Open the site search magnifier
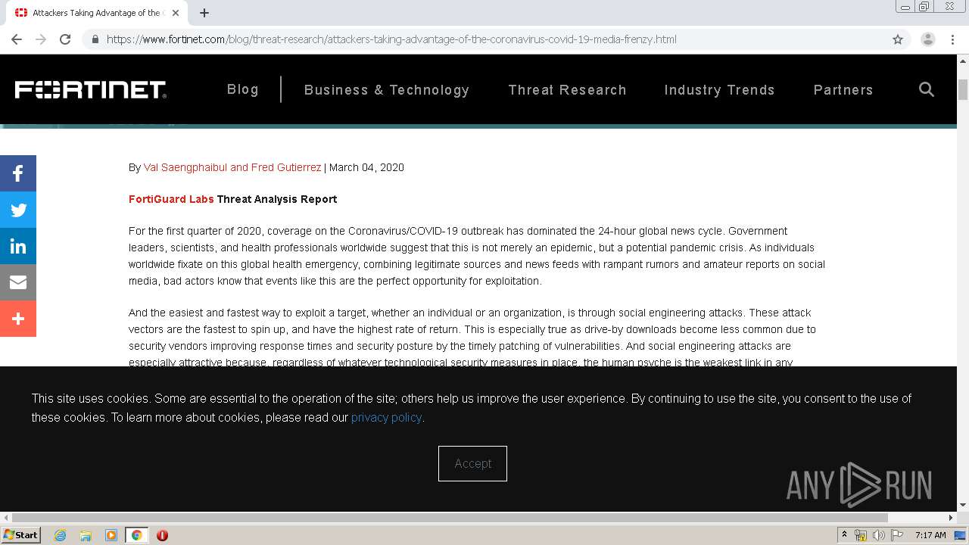Viewport: 969px width, 545px height. click(x=927, y=89)
